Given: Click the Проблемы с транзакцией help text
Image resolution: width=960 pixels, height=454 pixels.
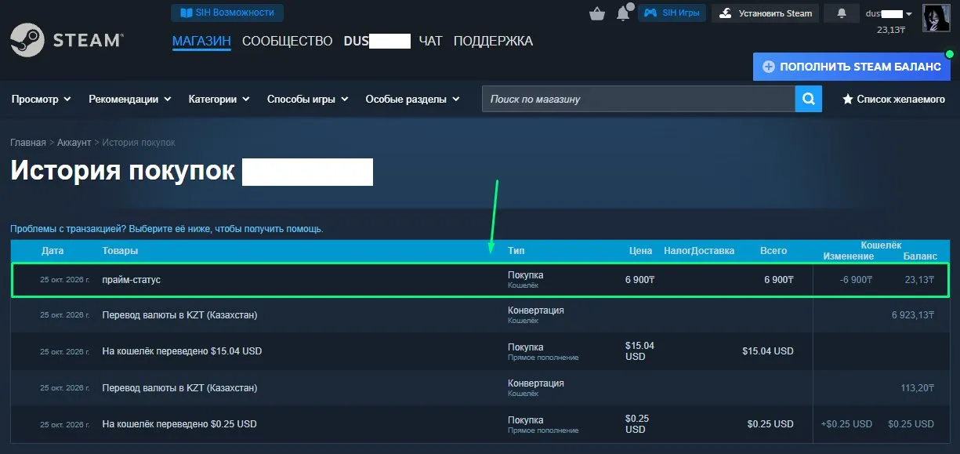Looking at the screenshot, I should point(166,229).
